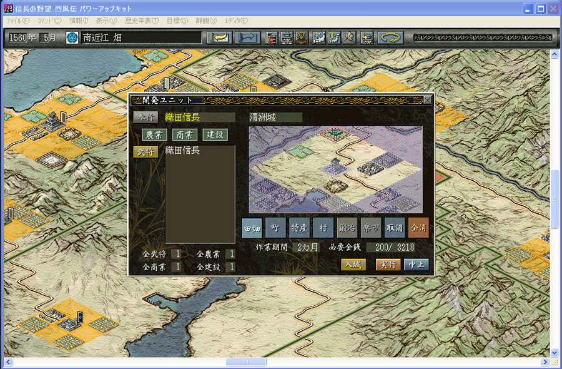The image size is (562, 369).
Task: Toggle the 農業 agriculture sort button
Action: pyautogui.click(x=154, y=135)
